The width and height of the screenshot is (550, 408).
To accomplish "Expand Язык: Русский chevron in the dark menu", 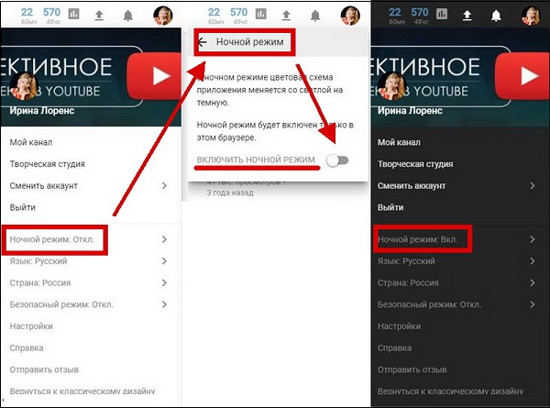I will [x=532, y=261].
